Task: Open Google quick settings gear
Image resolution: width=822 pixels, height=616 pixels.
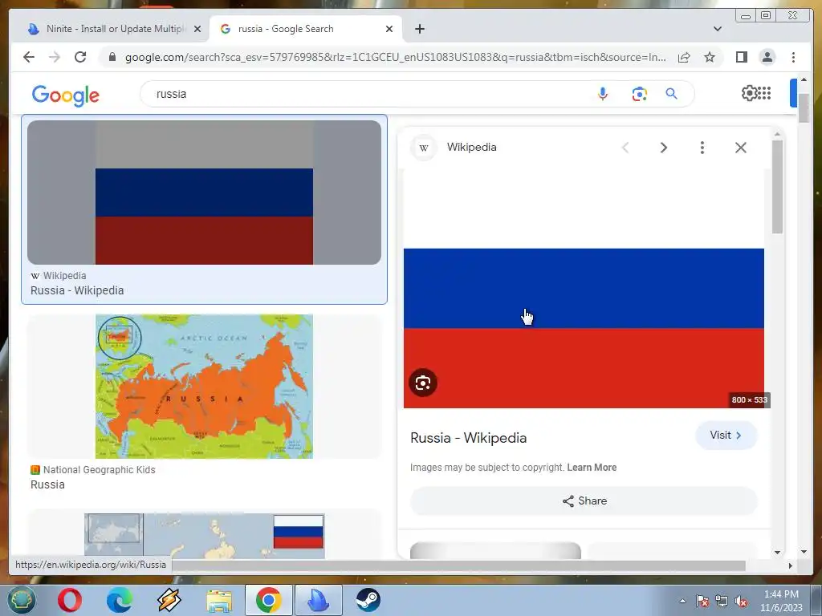Action: (749, 93)
